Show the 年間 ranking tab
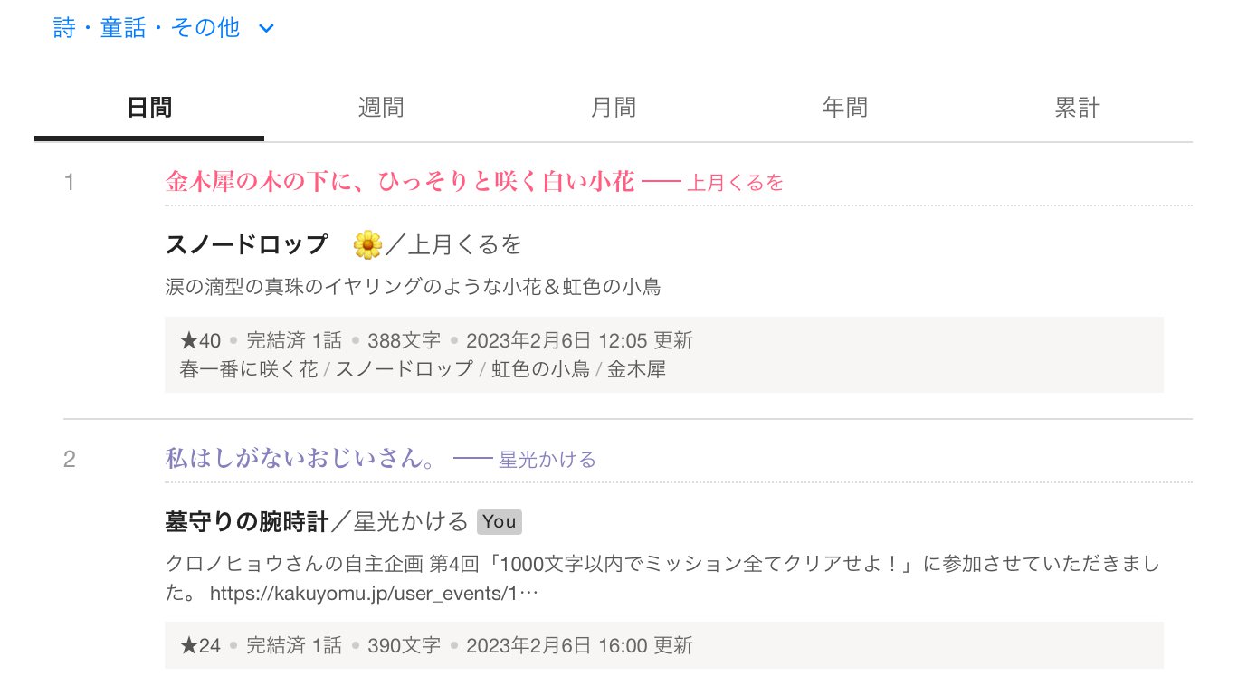The image size is (1247, 676). 844,109
